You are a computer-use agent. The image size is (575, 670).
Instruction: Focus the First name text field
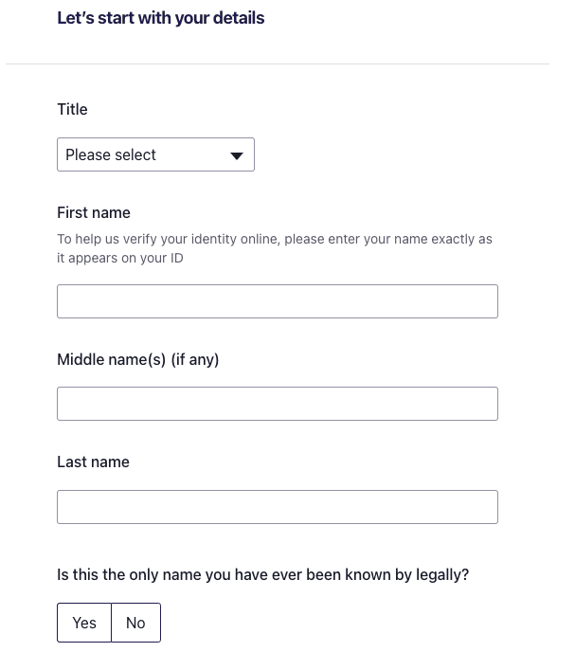click(278, 301)
